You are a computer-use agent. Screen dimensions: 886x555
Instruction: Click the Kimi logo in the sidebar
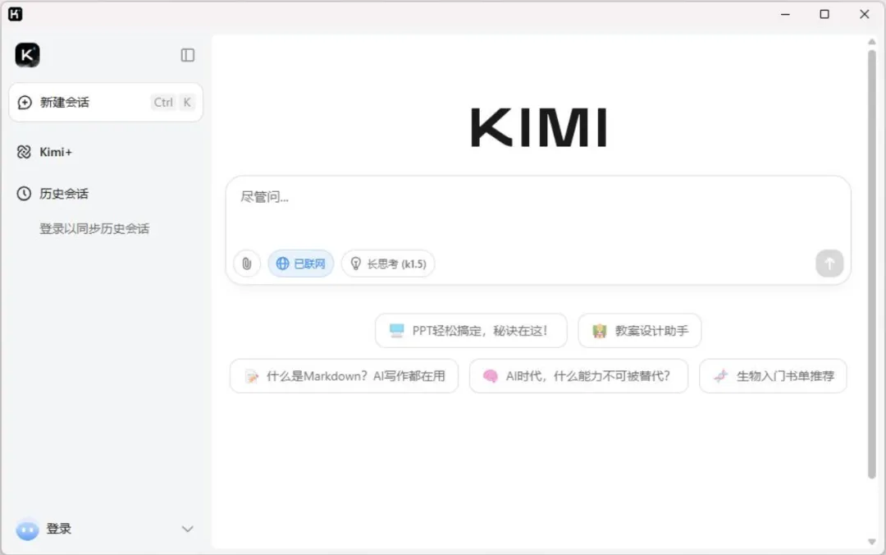tap(27, 55)
